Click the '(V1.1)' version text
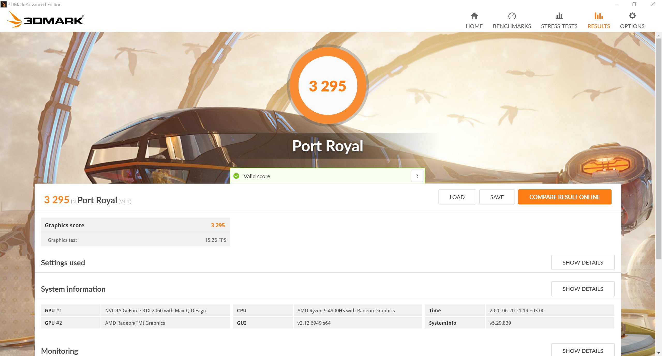Viewport: 662px width, 356px height. pyautogui.click(x=125, y=202)
